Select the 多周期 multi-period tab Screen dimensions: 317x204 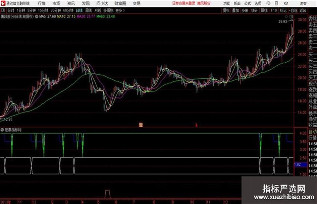point(108,10)
